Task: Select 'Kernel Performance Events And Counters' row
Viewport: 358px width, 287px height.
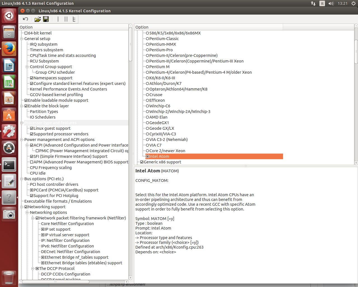Action: point(68,89)
